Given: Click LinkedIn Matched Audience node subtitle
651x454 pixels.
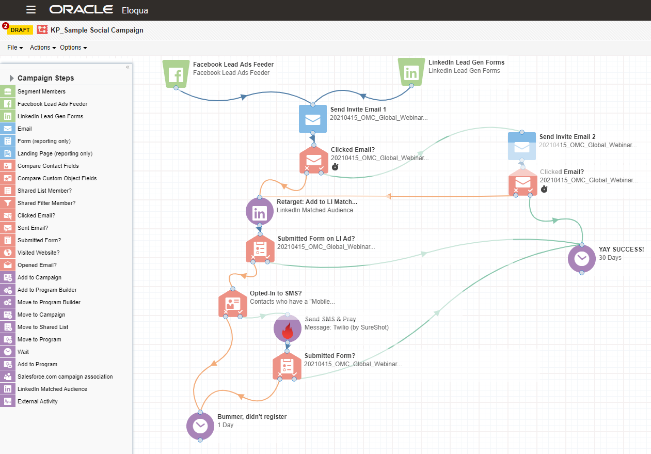Looking at the screenshot, I should (x=315, y=210).
